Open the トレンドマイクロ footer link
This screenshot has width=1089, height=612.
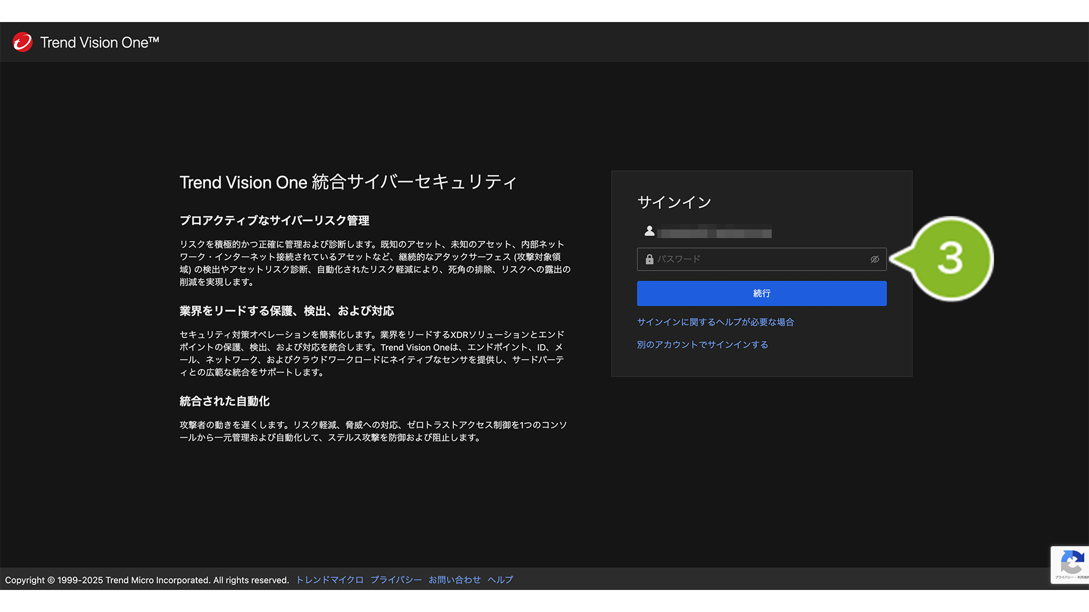pos(330,580)
